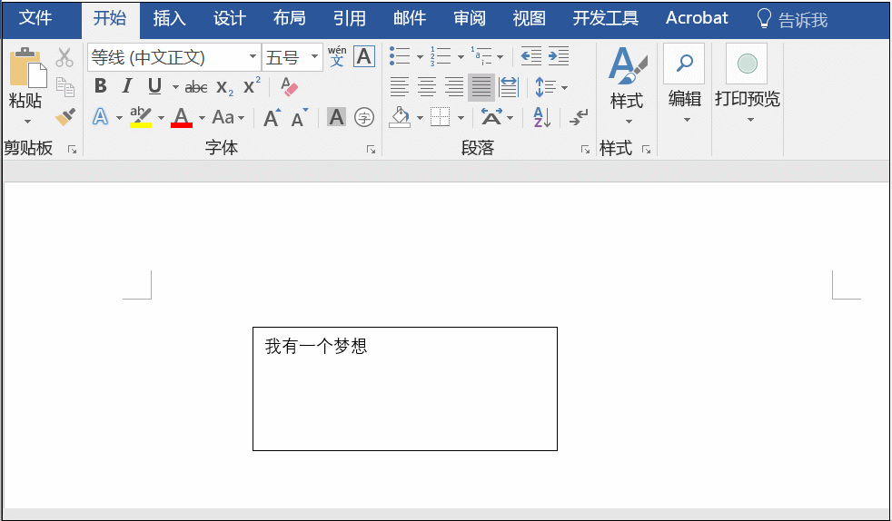Apply red font color
This screenshot has width=892, height=521.
click(x=181, y=117)
